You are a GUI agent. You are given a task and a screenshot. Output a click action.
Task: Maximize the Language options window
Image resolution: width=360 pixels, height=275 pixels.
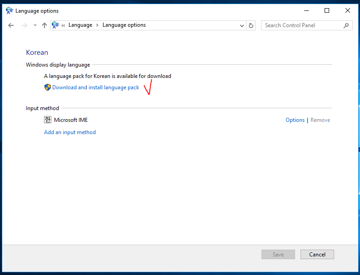coord(327,10)
